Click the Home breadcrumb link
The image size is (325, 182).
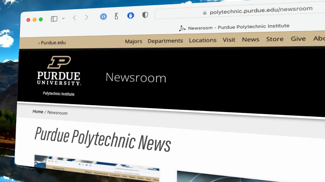[38, 111]
